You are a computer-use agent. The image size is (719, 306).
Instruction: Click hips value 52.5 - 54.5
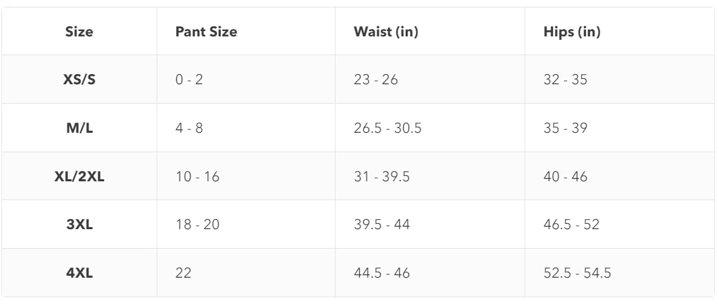(x=577, y=273)
